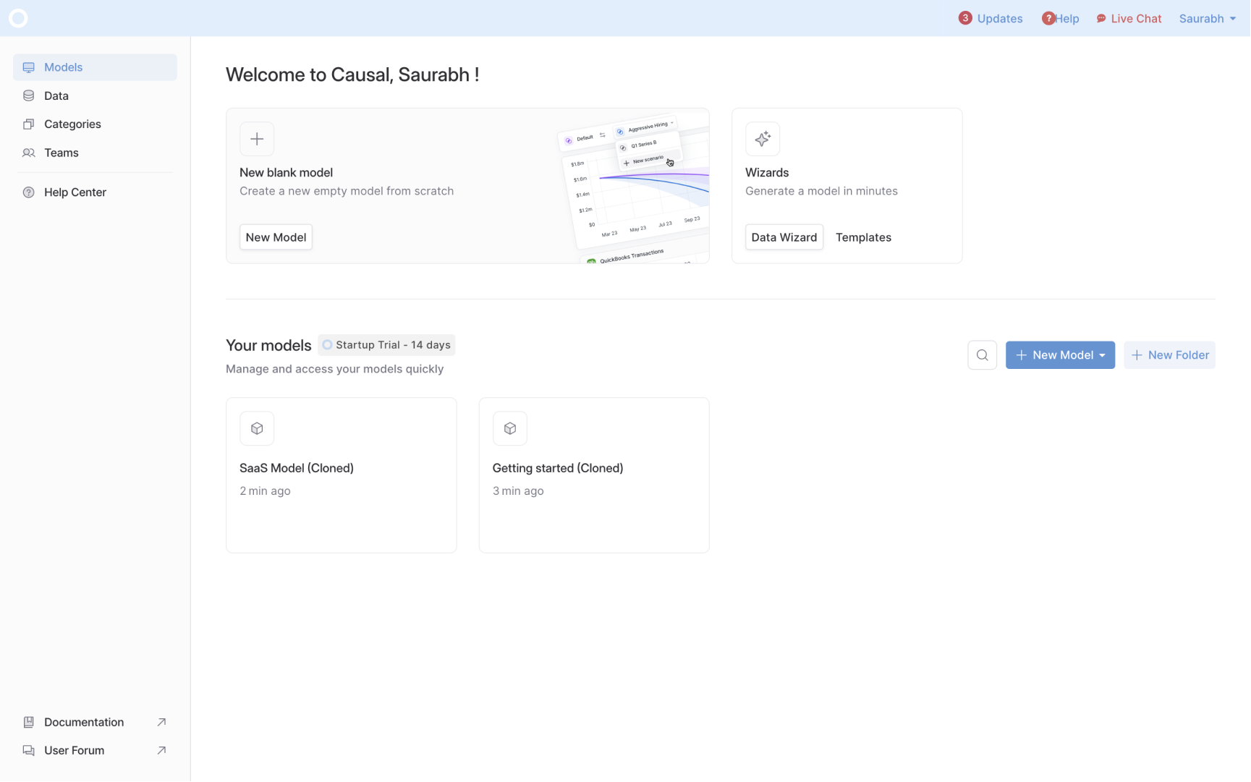The height and width of the screenshot is (782, 1251).
Task: Open the Help Center sidebar item
Action: coord(75,192)
